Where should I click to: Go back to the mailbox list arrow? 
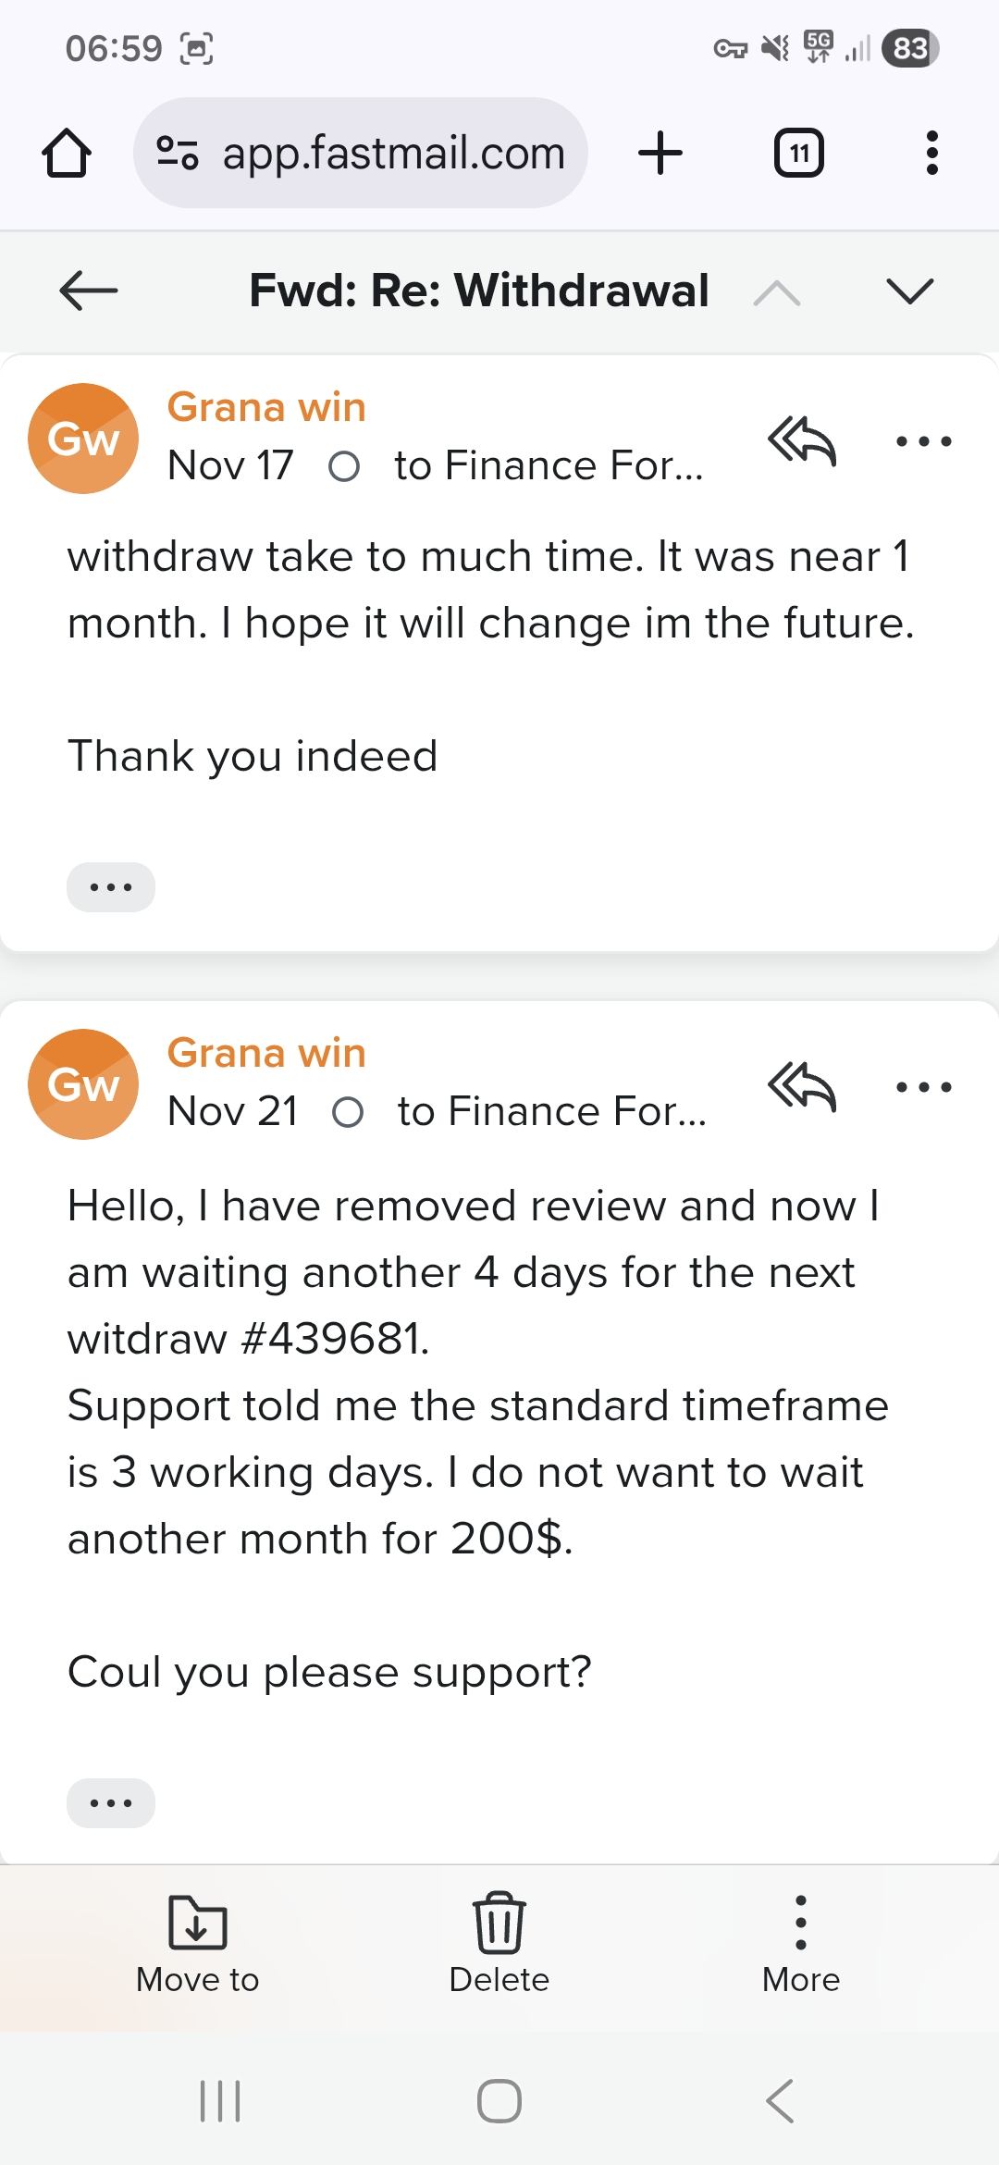(x=89, y=291)
